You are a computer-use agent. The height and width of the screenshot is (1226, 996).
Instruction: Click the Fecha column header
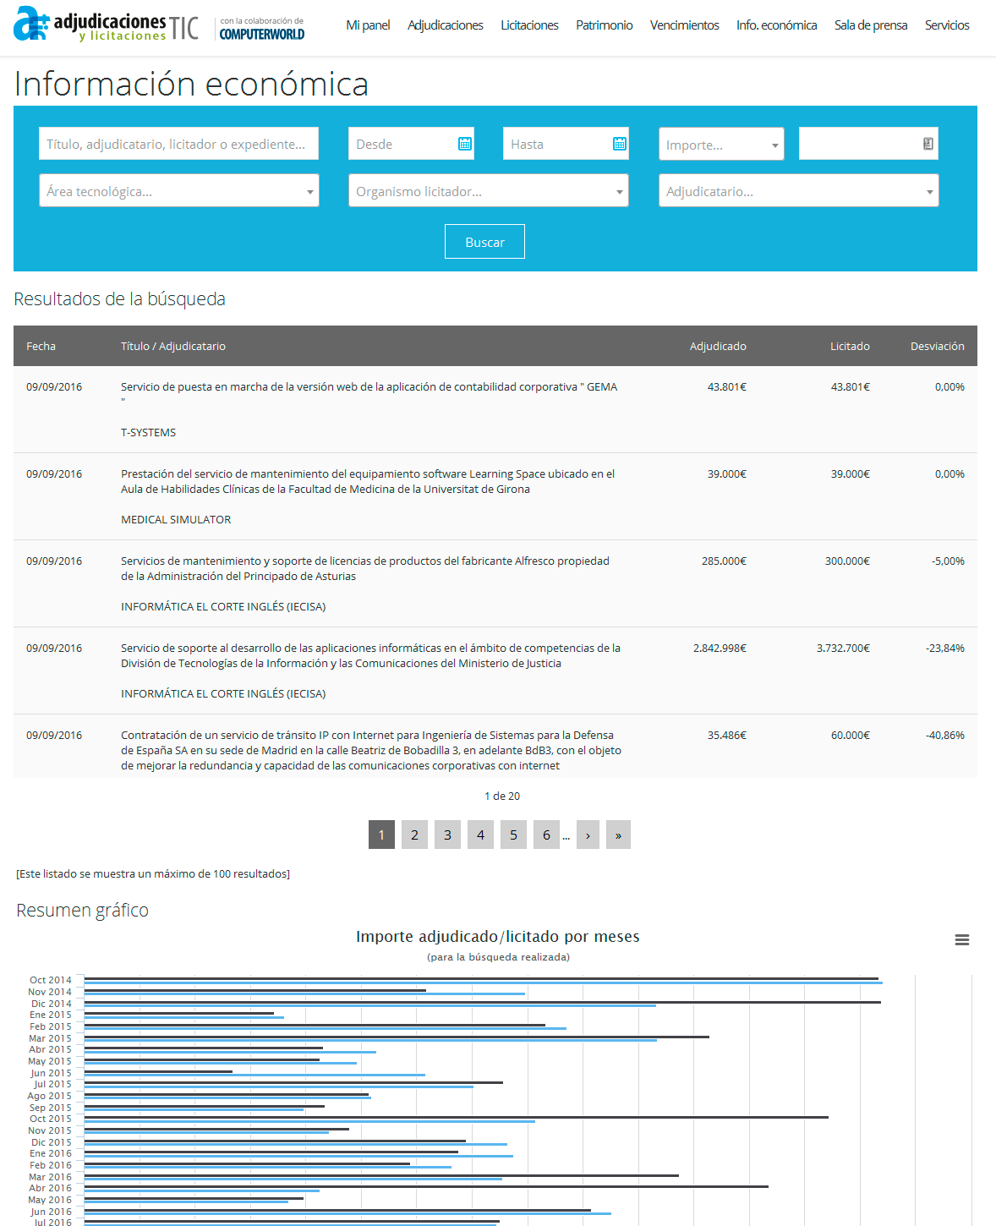(41, 346)
